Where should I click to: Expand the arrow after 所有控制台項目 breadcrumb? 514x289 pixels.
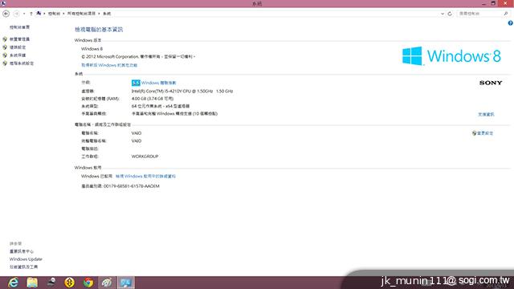click(x=99, y=14)
